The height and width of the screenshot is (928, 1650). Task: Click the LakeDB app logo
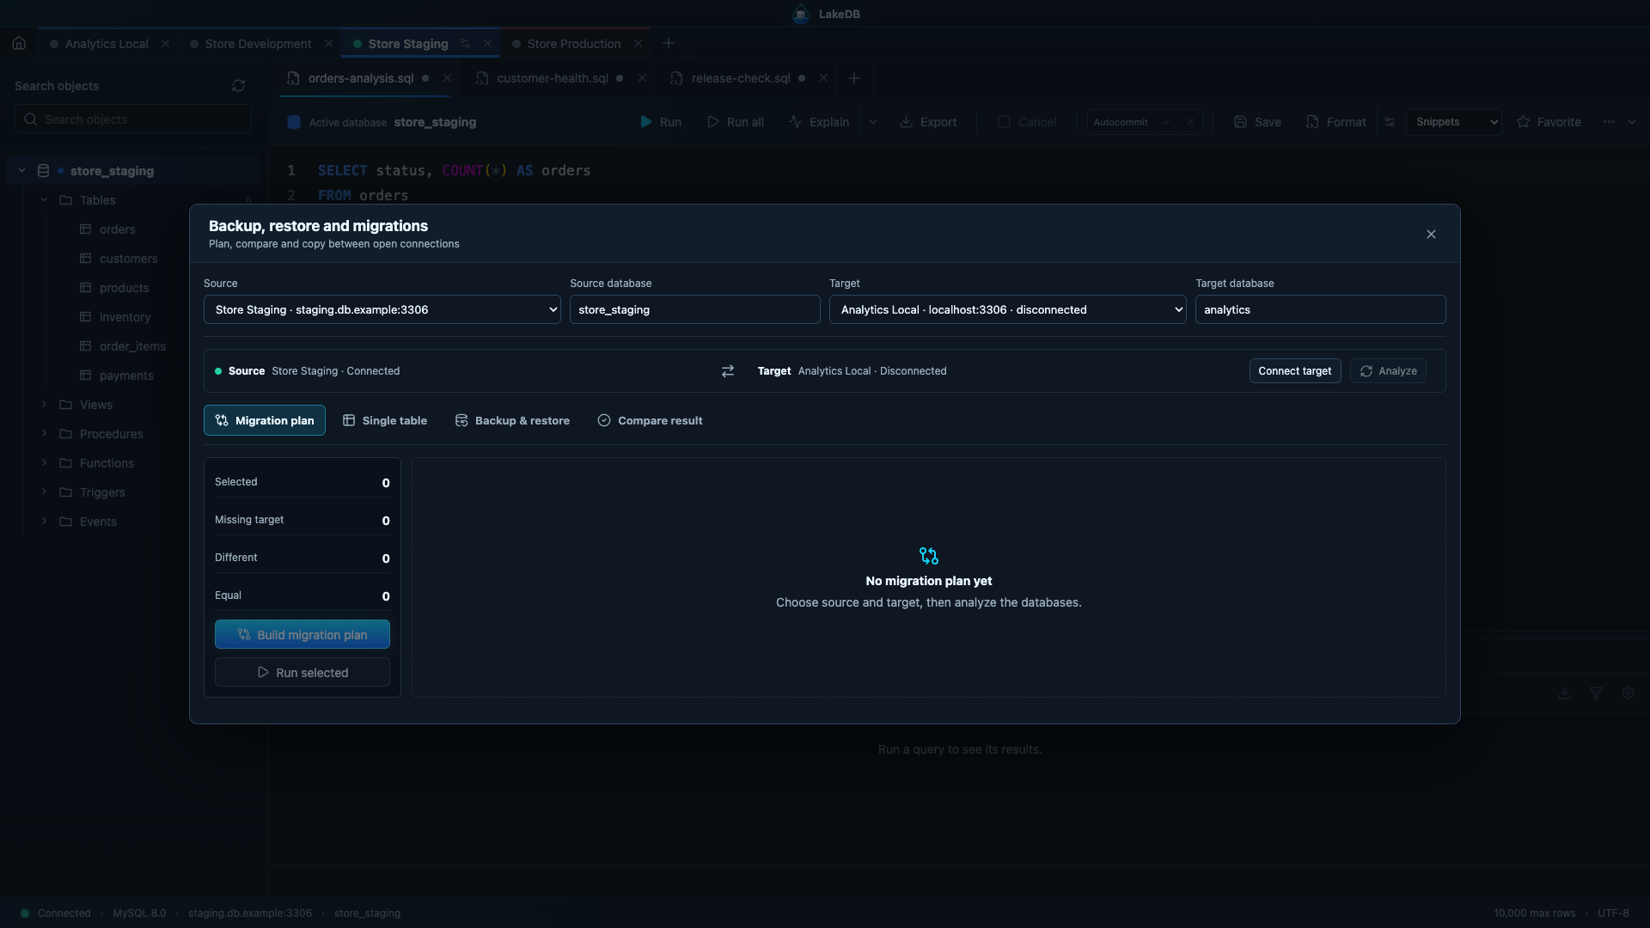tap(801, 14)
